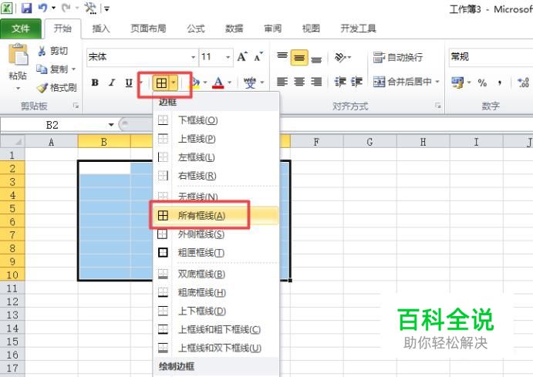Choose 双底框线(B) from borders menu

[x=215, y=274]
